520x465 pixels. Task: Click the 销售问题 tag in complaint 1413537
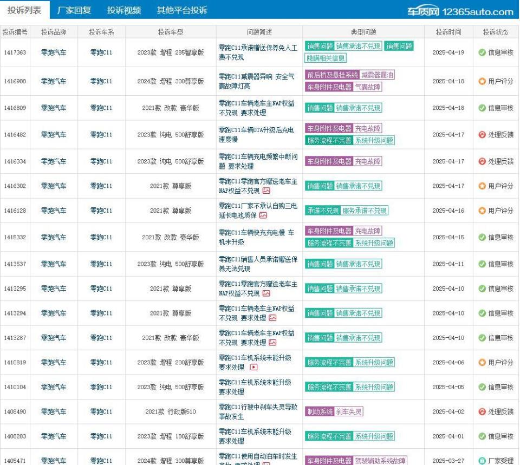click(x=320, y=264)
